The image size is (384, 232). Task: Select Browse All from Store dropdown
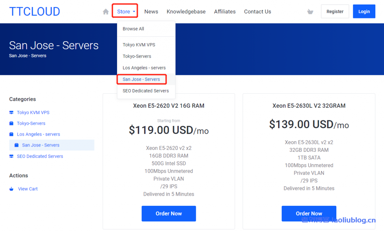point(133,29)
